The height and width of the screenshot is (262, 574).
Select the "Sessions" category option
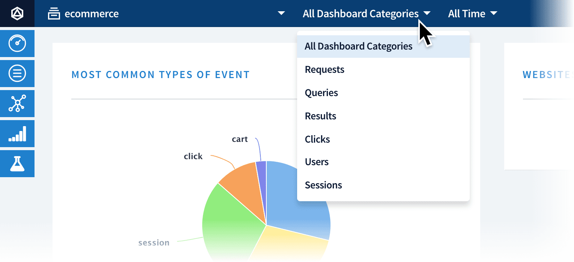(x=323, y=185)
